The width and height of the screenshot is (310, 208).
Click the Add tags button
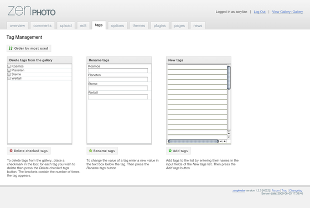point(178,151)
